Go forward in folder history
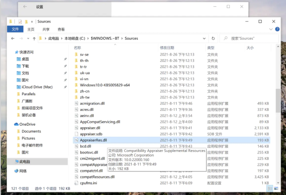Image resolution: width=286 pixels, height=195 pixels. click(21, 38)
